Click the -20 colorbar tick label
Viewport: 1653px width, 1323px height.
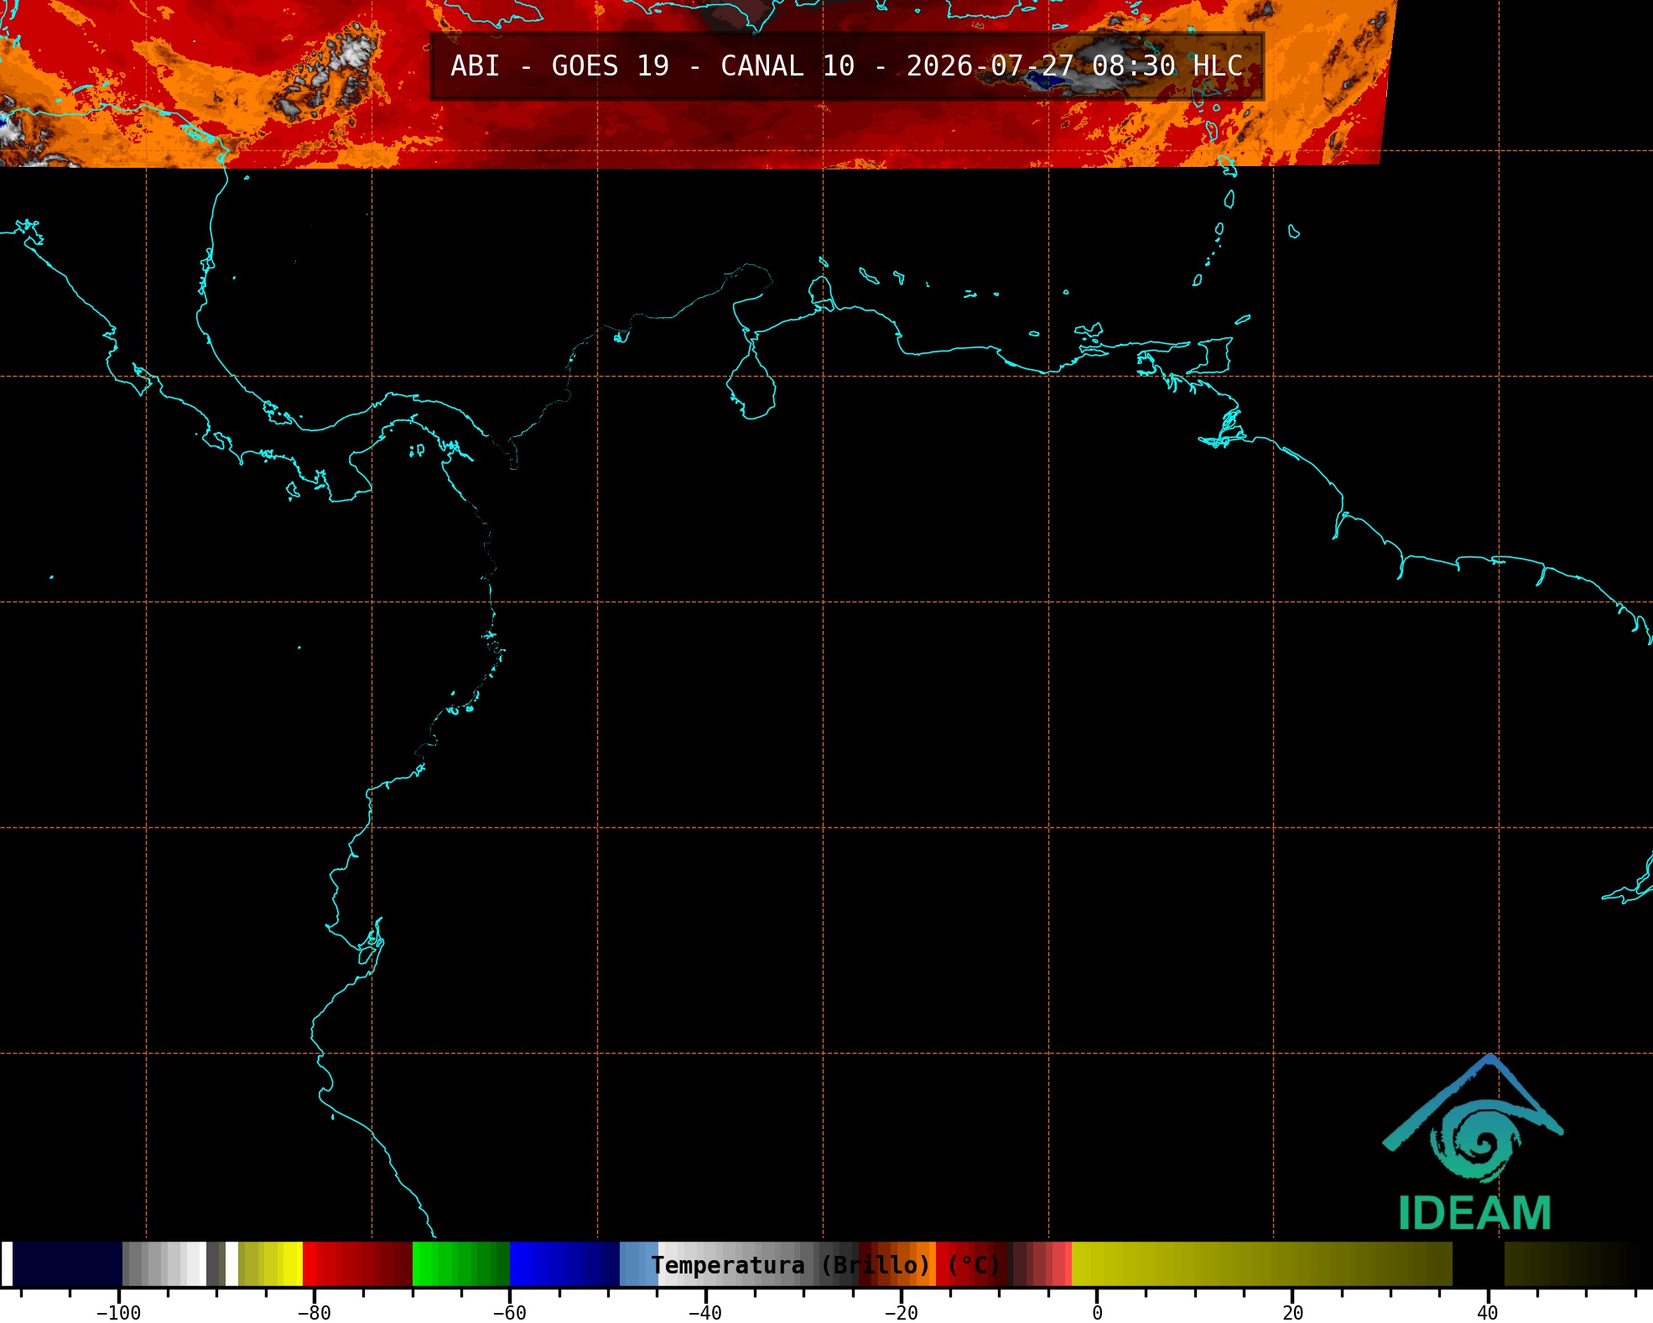pyautogui.click(x=901, y=1313)
